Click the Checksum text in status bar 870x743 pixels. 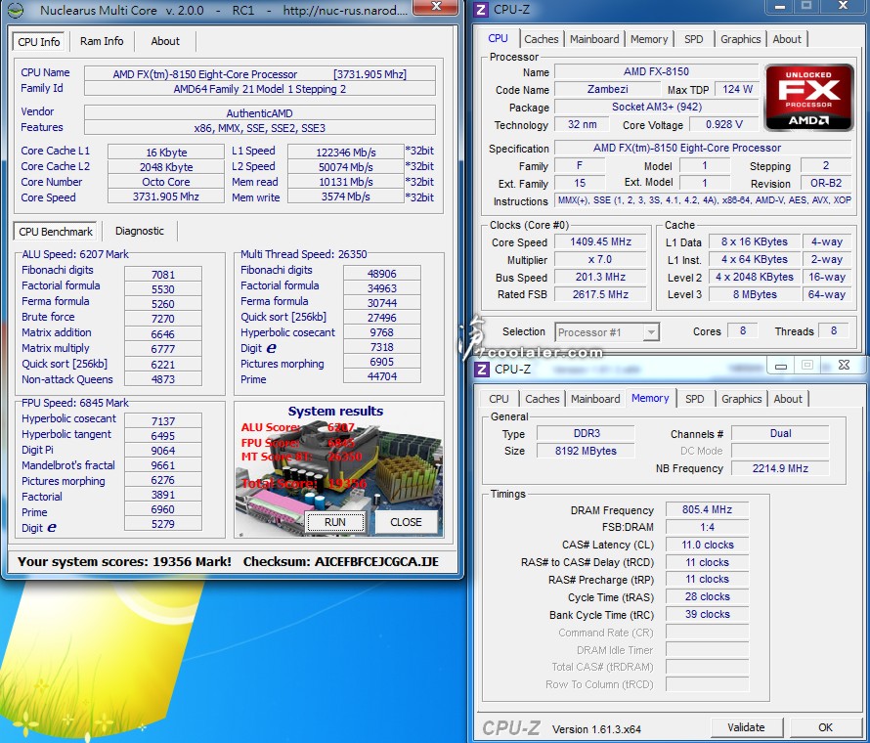tap(341, 561)
